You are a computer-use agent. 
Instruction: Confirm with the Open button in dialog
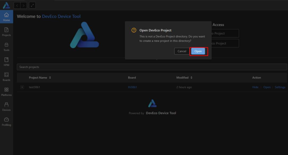tap(198, 51)
